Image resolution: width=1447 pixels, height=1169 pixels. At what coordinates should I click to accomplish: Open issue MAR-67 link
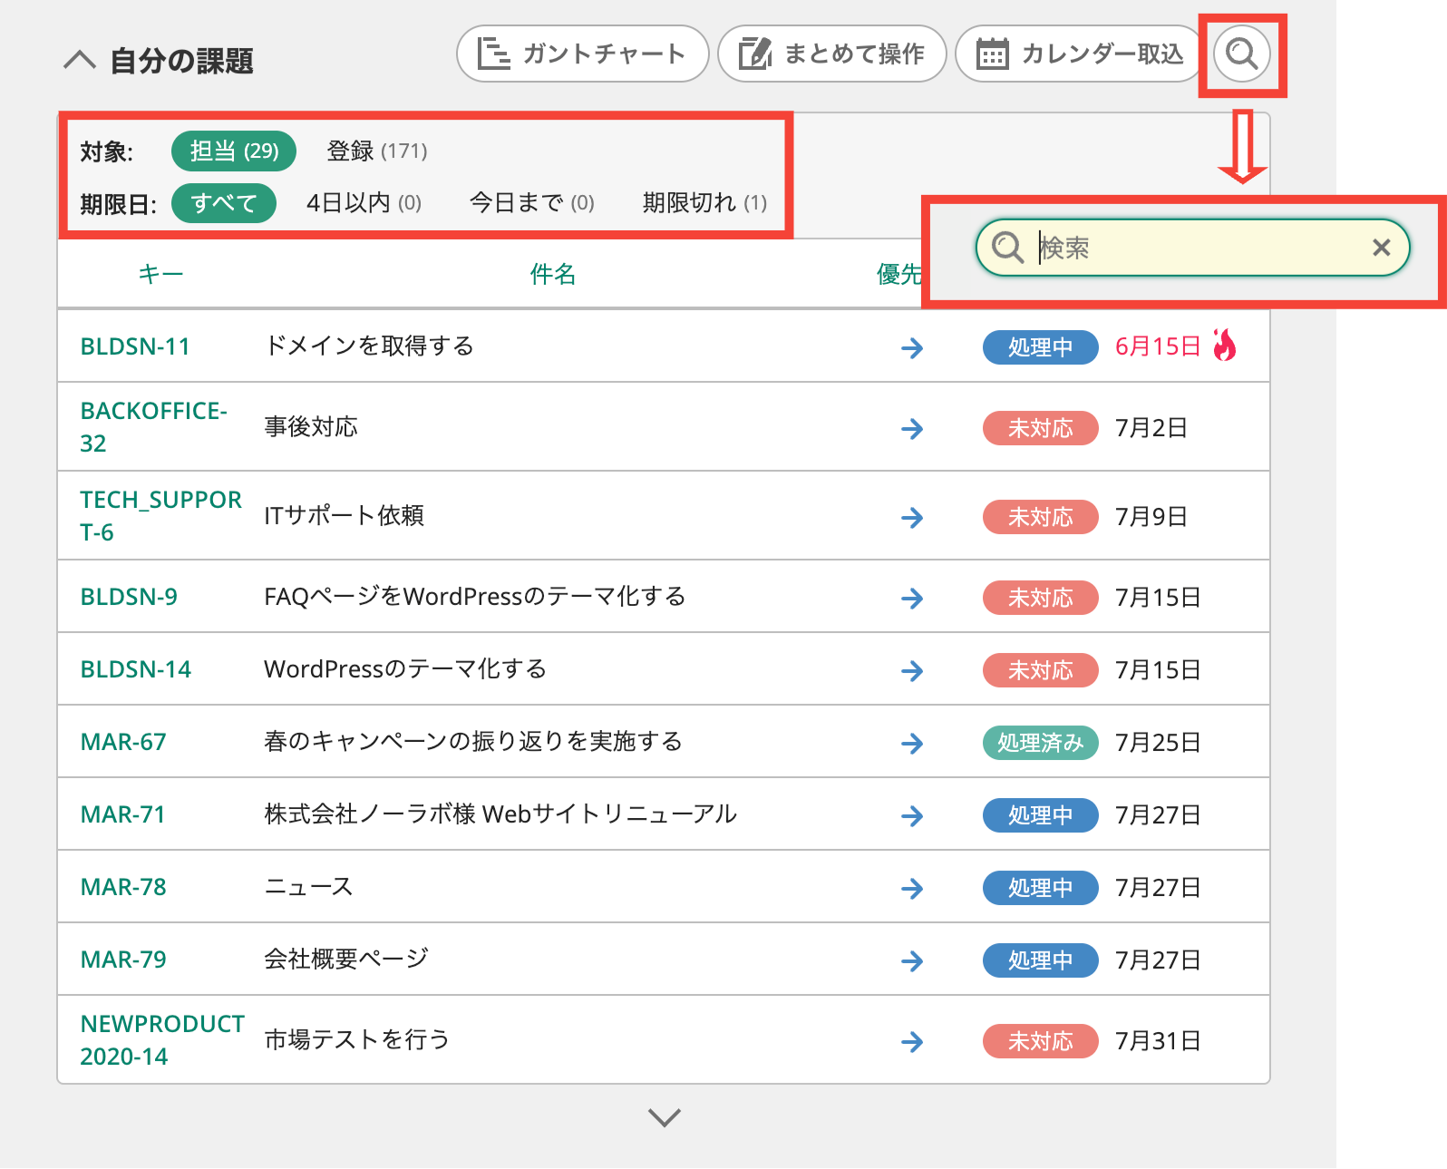pos(123,742)
